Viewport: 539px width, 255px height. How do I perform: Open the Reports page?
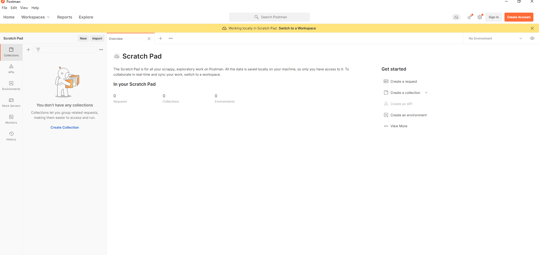point(65,17)
